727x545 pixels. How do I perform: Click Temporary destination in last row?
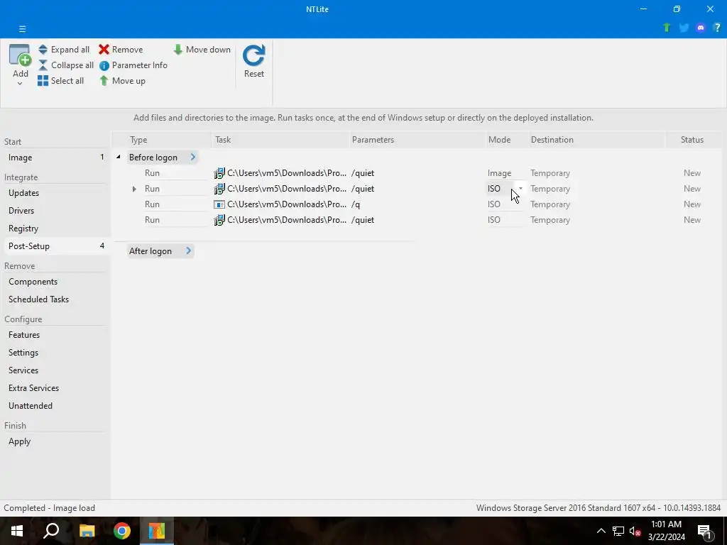click(550, 220)
